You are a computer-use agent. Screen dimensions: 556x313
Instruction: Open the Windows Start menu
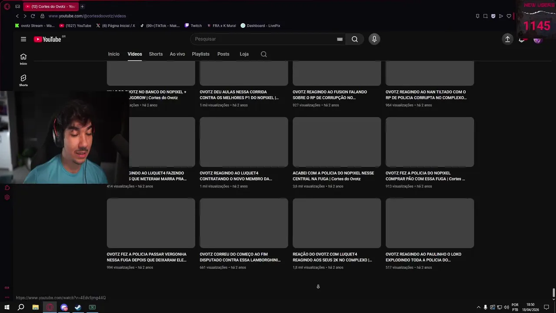tap(7, 307)
